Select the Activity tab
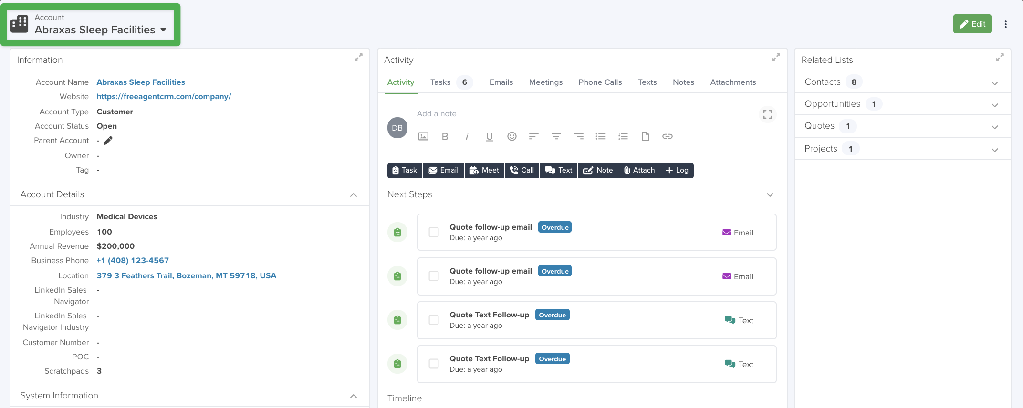Image resolution: width=1023 pixels, height=408 pixels. point(401,82)
